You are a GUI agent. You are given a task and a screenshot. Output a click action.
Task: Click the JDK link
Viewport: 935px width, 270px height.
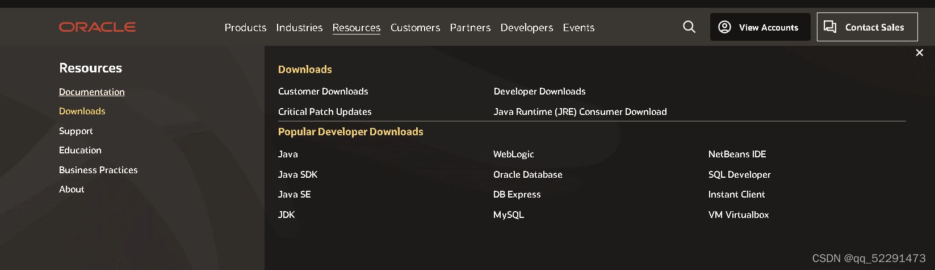tap(287, 215)
